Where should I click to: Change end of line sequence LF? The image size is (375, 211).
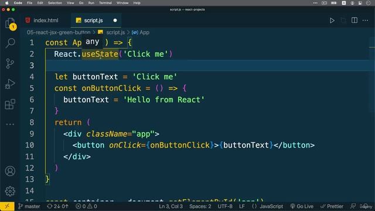point(242,206)
